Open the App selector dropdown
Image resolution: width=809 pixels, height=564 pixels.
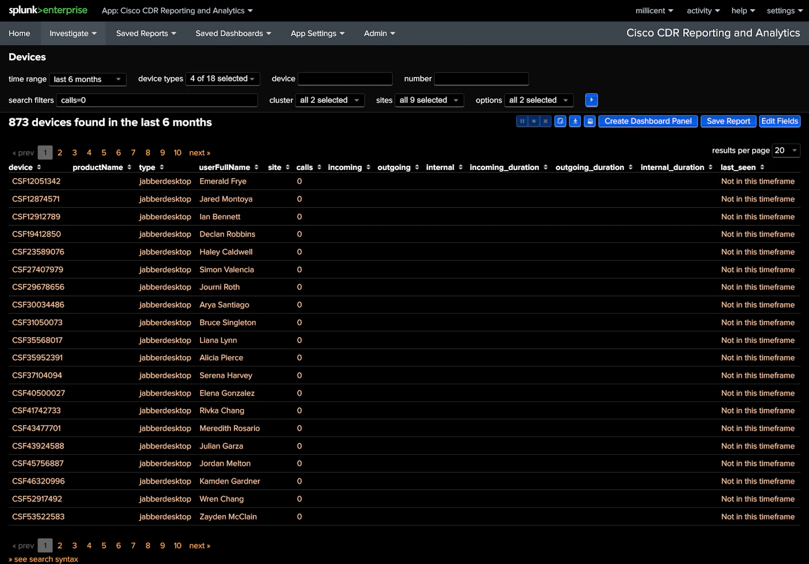pyautogui.click(x=177, y=10)
